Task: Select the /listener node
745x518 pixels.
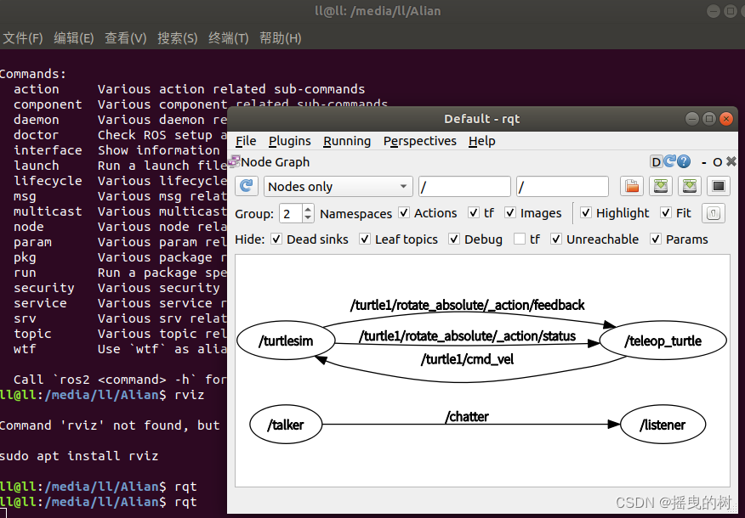Action: (x=663, y=425)
